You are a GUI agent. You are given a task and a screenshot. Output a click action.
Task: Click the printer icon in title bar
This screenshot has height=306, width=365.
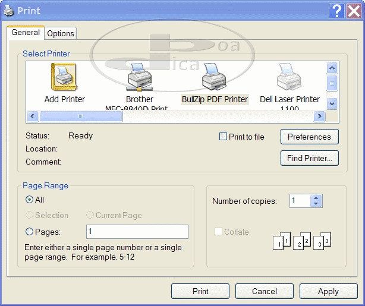(9, 10)
